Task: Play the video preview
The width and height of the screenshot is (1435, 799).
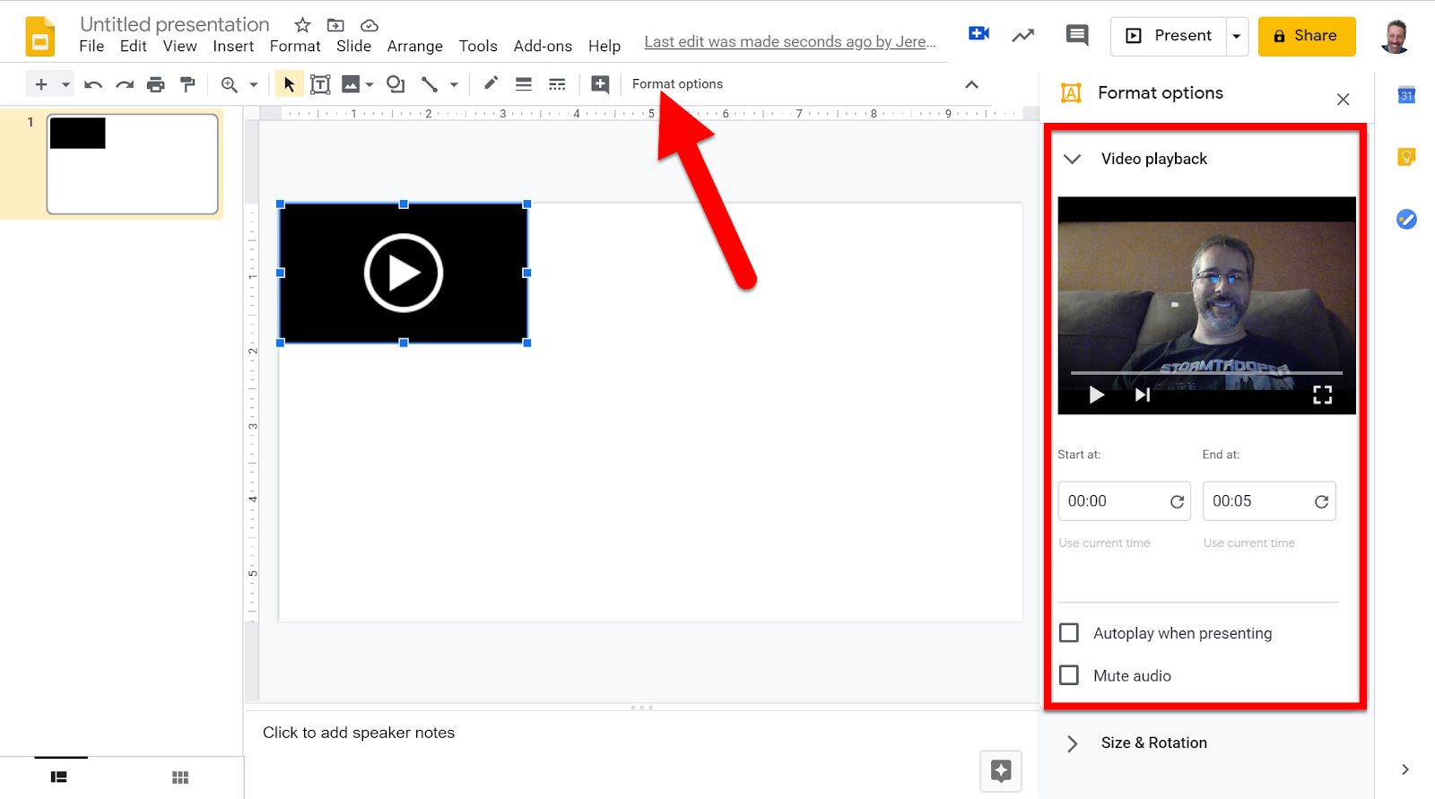Action: pos(1096,395)
